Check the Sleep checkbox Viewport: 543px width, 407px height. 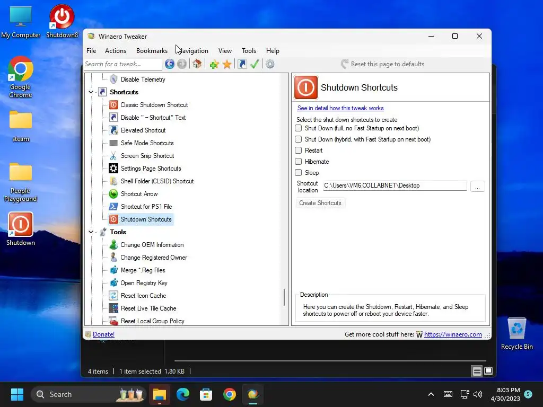(x=298, y=172)
